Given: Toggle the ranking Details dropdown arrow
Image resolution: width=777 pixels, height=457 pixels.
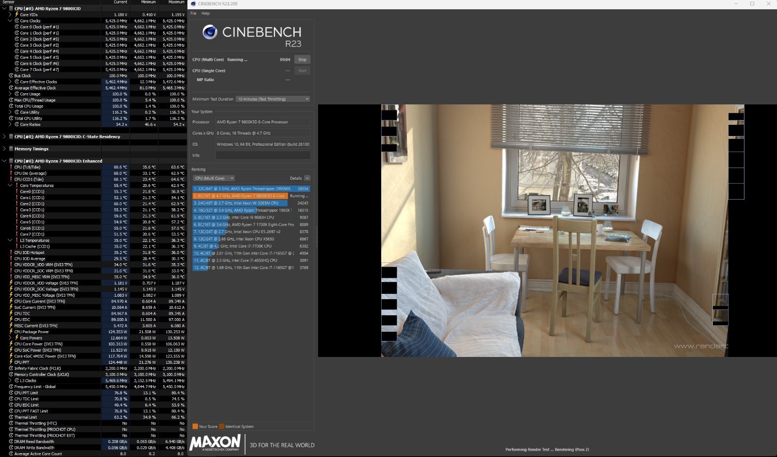Looking at the screenshot, I should tap(307, 178).
